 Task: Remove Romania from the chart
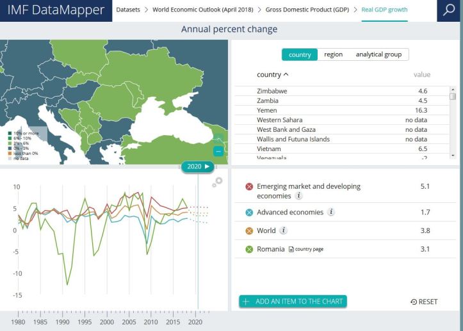[x=249, y=249]
